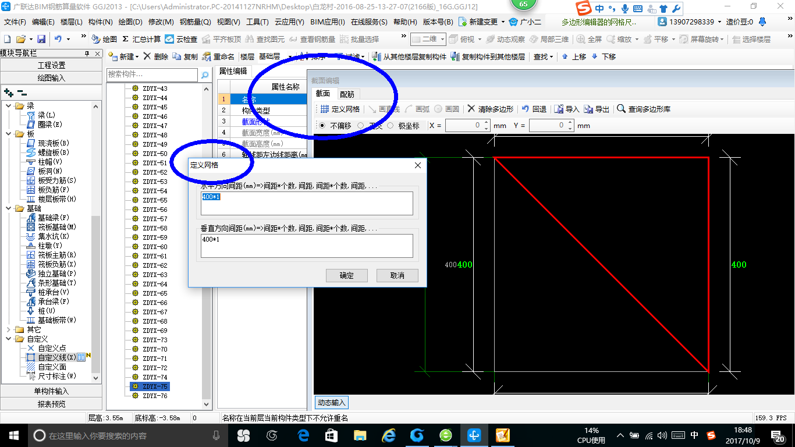This screenshot has width=795, height=447.
Task: Select 自定义点 tree item
Action: [x=52, y=348]
